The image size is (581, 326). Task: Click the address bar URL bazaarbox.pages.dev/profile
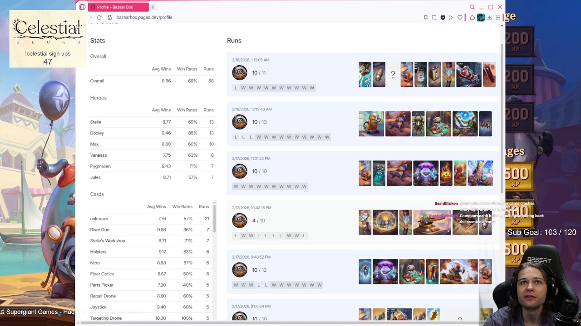click(144, 17)
